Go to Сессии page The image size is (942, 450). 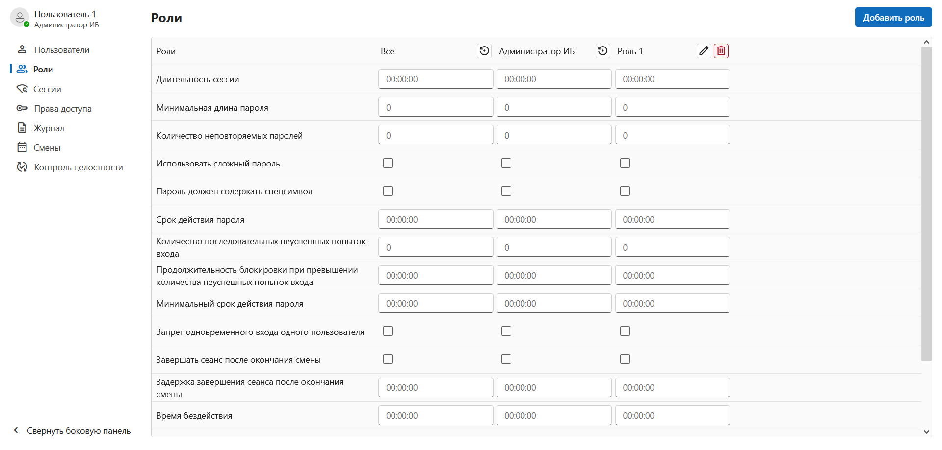point(47,89)
